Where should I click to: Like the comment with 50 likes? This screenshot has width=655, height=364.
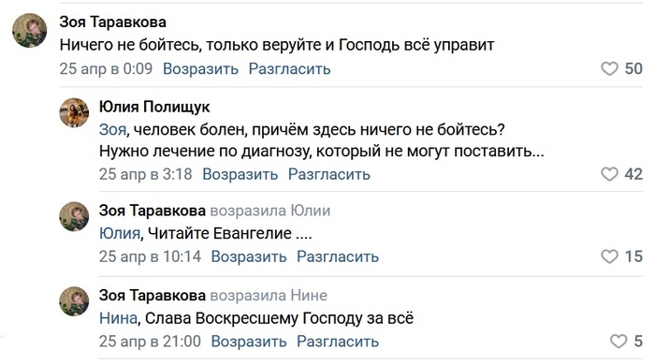[x=609, y=68]
